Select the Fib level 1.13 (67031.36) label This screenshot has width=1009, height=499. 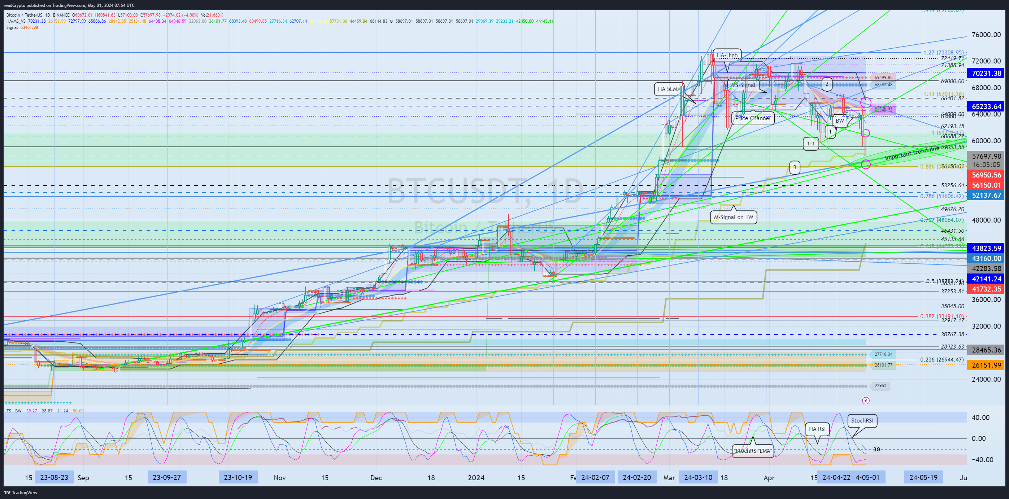(943, 94)
